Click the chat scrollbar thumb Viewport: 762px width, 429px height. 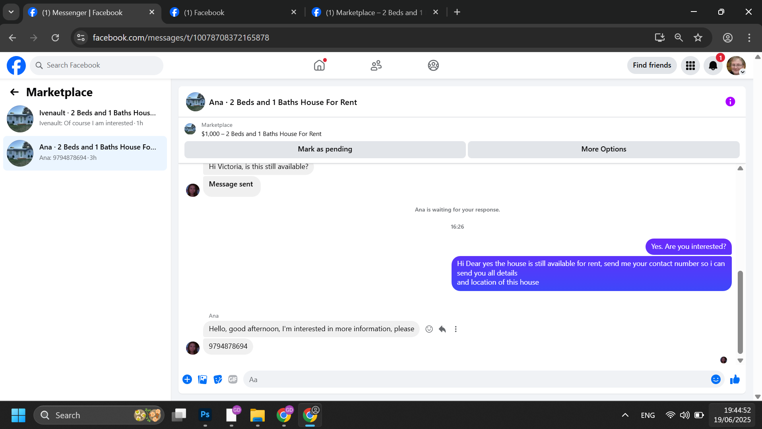click(740, 312)
